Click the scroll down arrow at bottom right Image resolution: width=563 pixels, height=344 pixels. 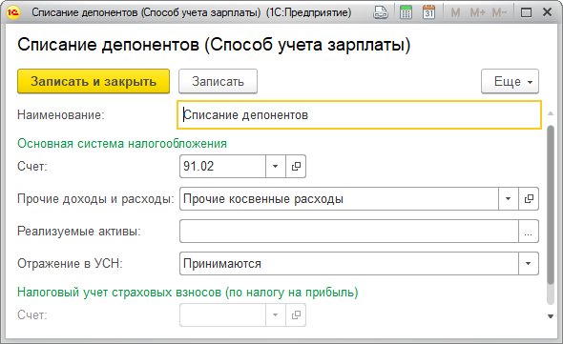[550, 316]
